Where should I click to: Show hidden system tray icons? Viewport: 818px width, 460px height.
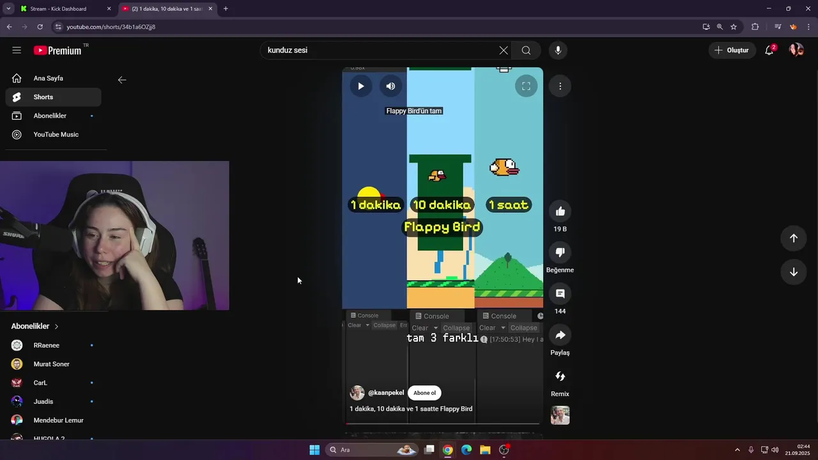tap(737, 450)
